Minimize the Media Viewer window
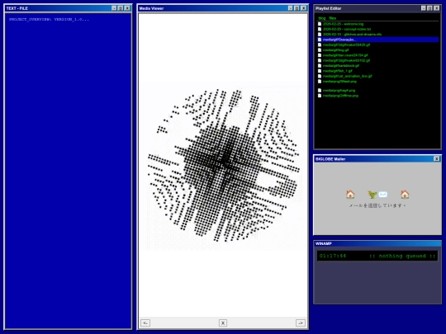The width and height of the screenshot is (446, 334). click(290, 8)
